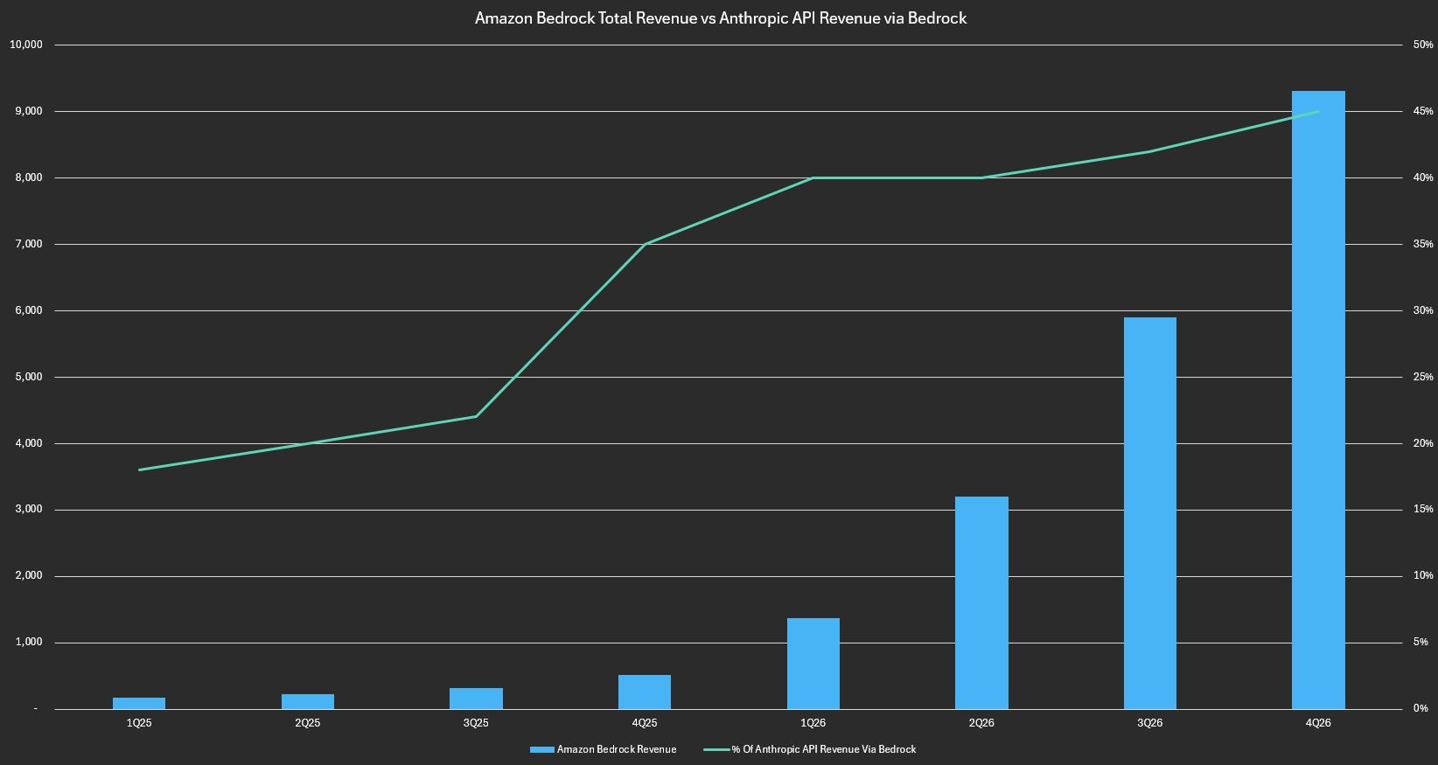1438x765 pixels.
Task: Click the 2Q25 revenue bar
Action: tap(307, 701)
